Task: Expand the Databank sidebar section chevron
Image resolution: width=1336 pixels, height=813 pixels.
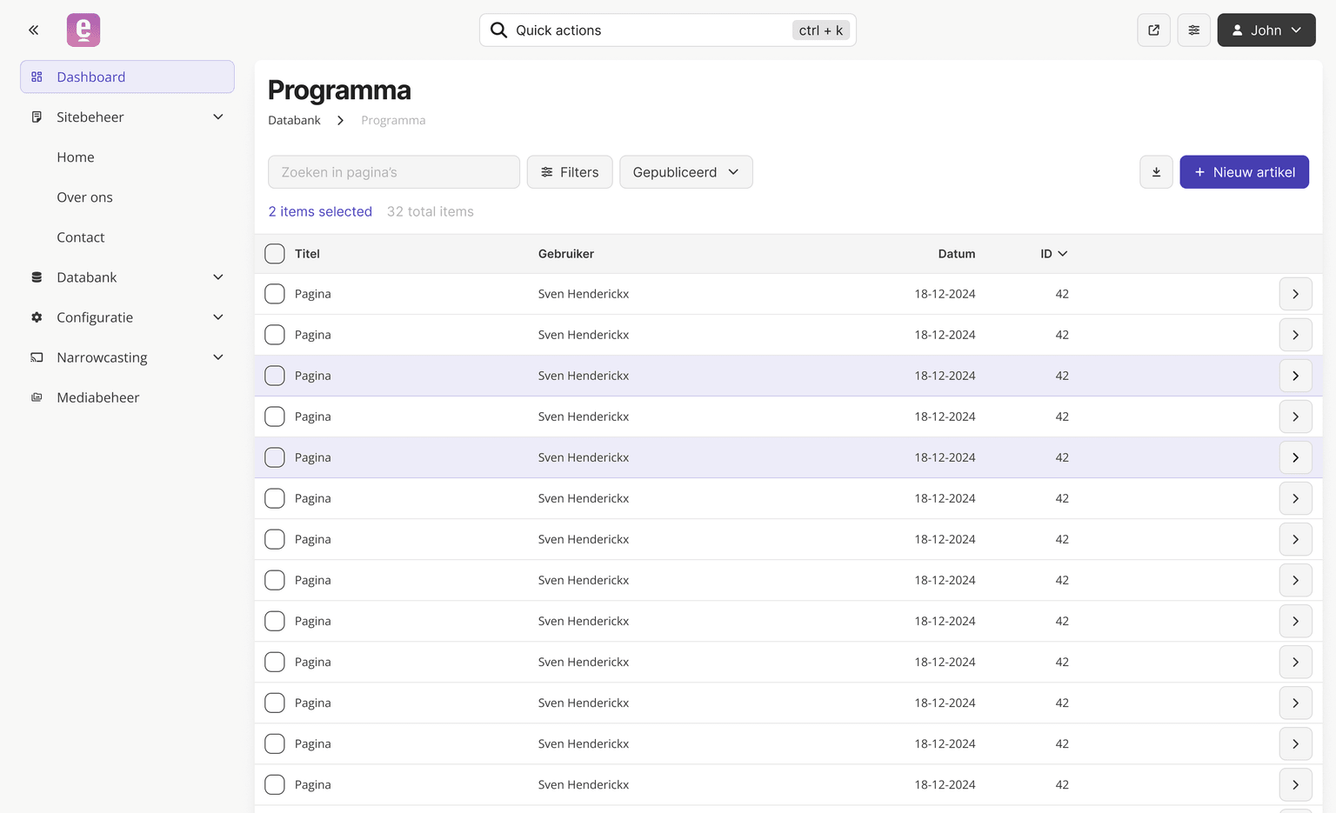Action: click(x=218, y=277)
